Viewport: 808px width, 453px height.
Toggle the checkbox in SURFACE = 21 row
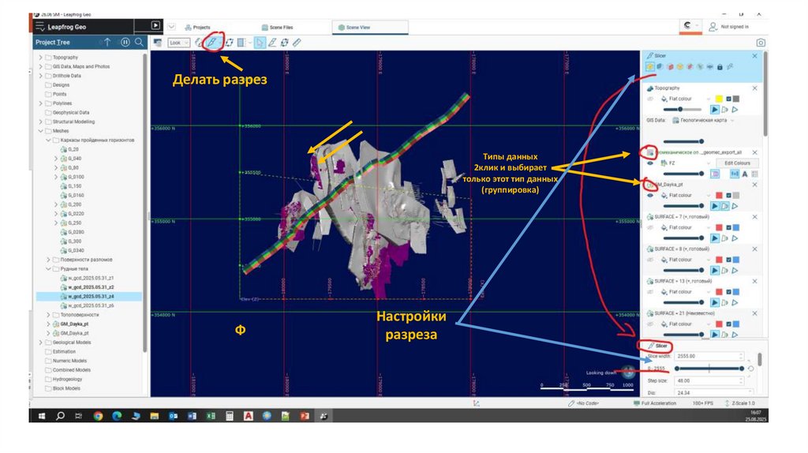coord(728,324)
